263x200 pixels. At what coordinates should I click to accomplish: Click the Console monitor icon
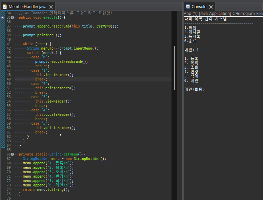[x=188, y=6]
